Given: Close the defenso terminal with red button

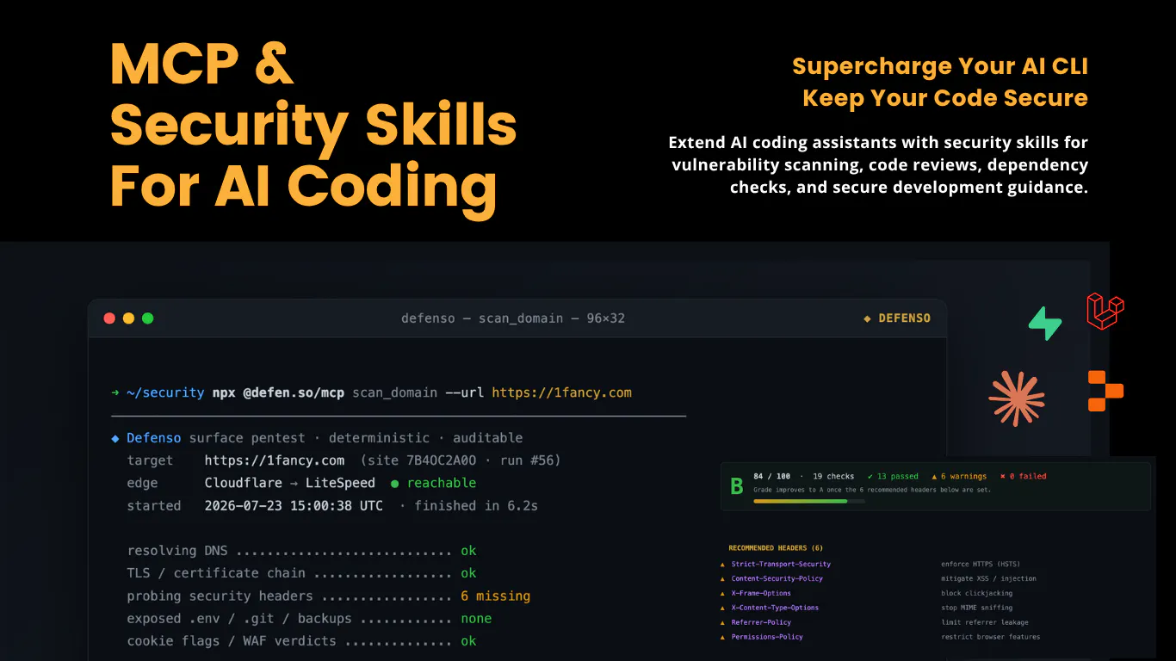Looking at the screenshot, I should click(x=109, y=318).
